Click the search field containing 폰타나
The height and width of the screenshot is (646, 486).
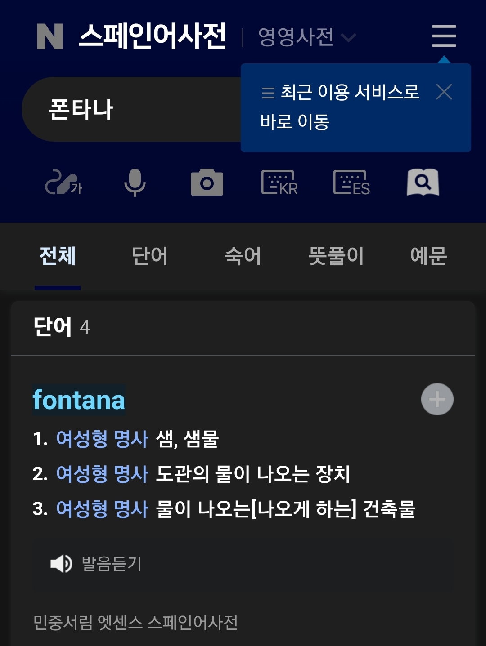click(x=130, y=109)
